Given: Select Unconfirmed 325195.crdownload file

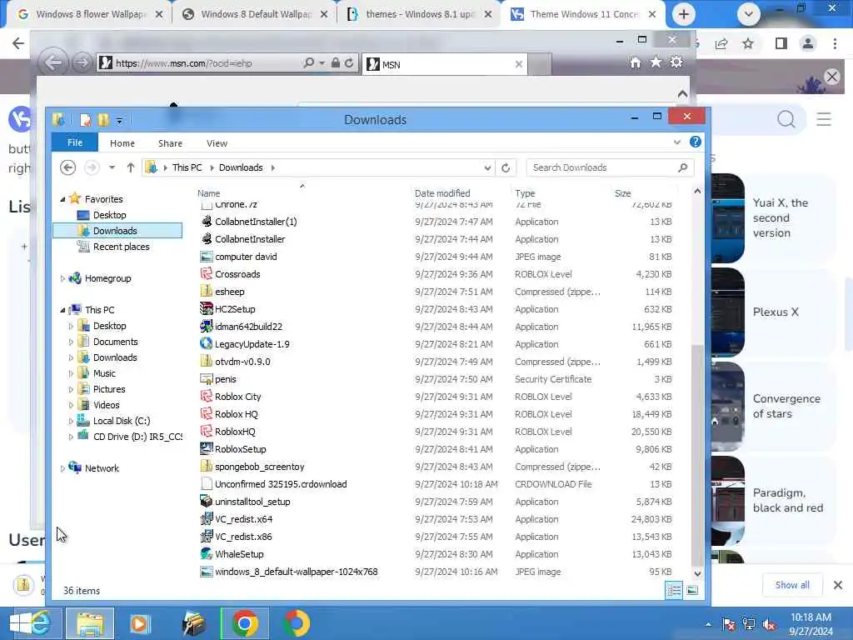Looking at the screenshot, I should [x=281, y=484].
